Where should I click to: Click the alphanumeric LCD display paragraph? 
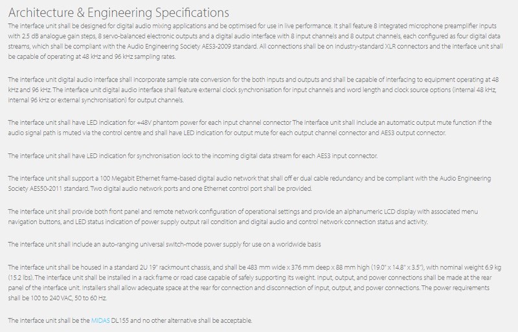click(243, 216)
